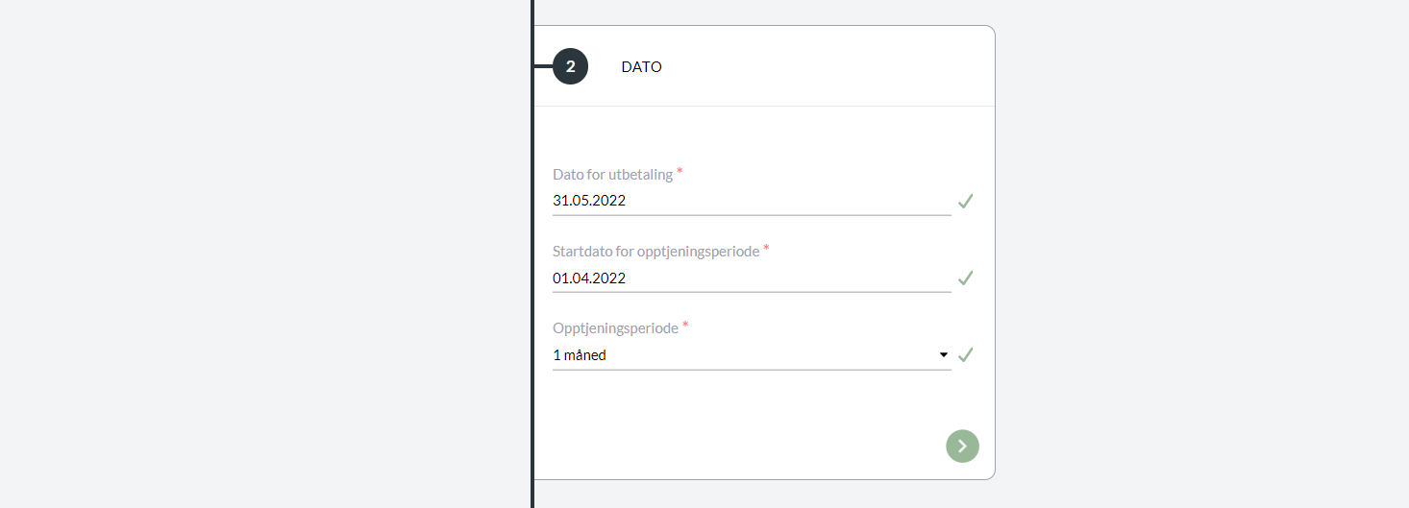Select the DATO step title
Screen dimensions: 1409x508
tap(641, 67)
